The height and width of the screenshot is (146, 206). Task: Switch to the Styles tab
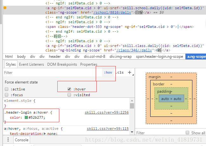pyautogui.click(x=11, y=64)
